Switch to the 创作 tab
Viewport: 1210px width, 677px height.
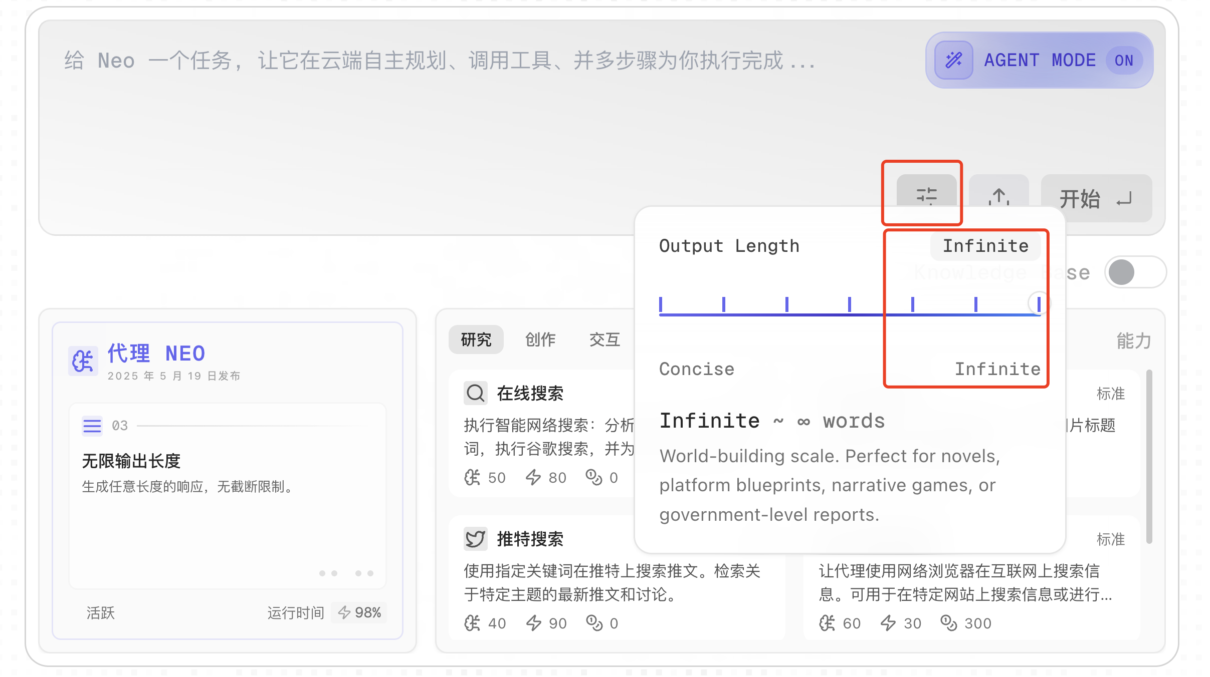click(x=540, y=340)
